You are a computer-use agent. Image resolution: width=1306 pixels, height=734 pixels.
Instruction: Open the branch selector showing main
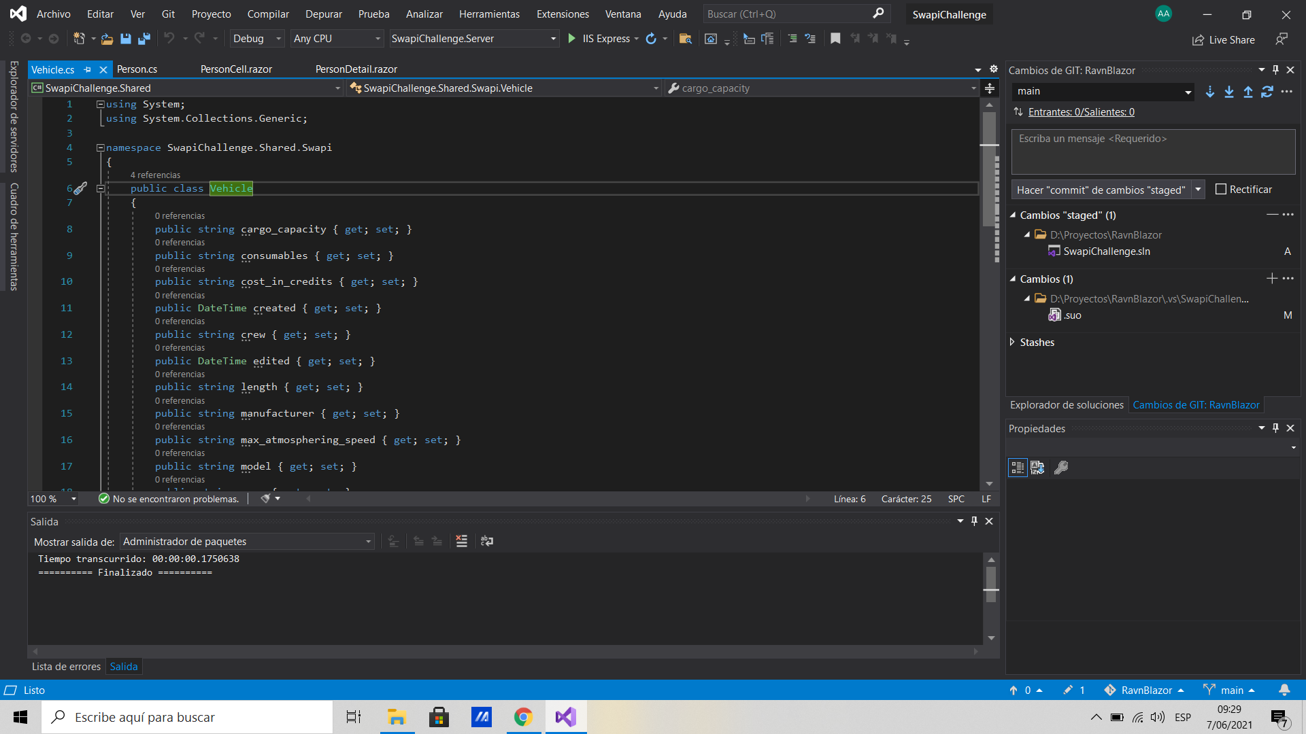click(x=1102, y=91)
